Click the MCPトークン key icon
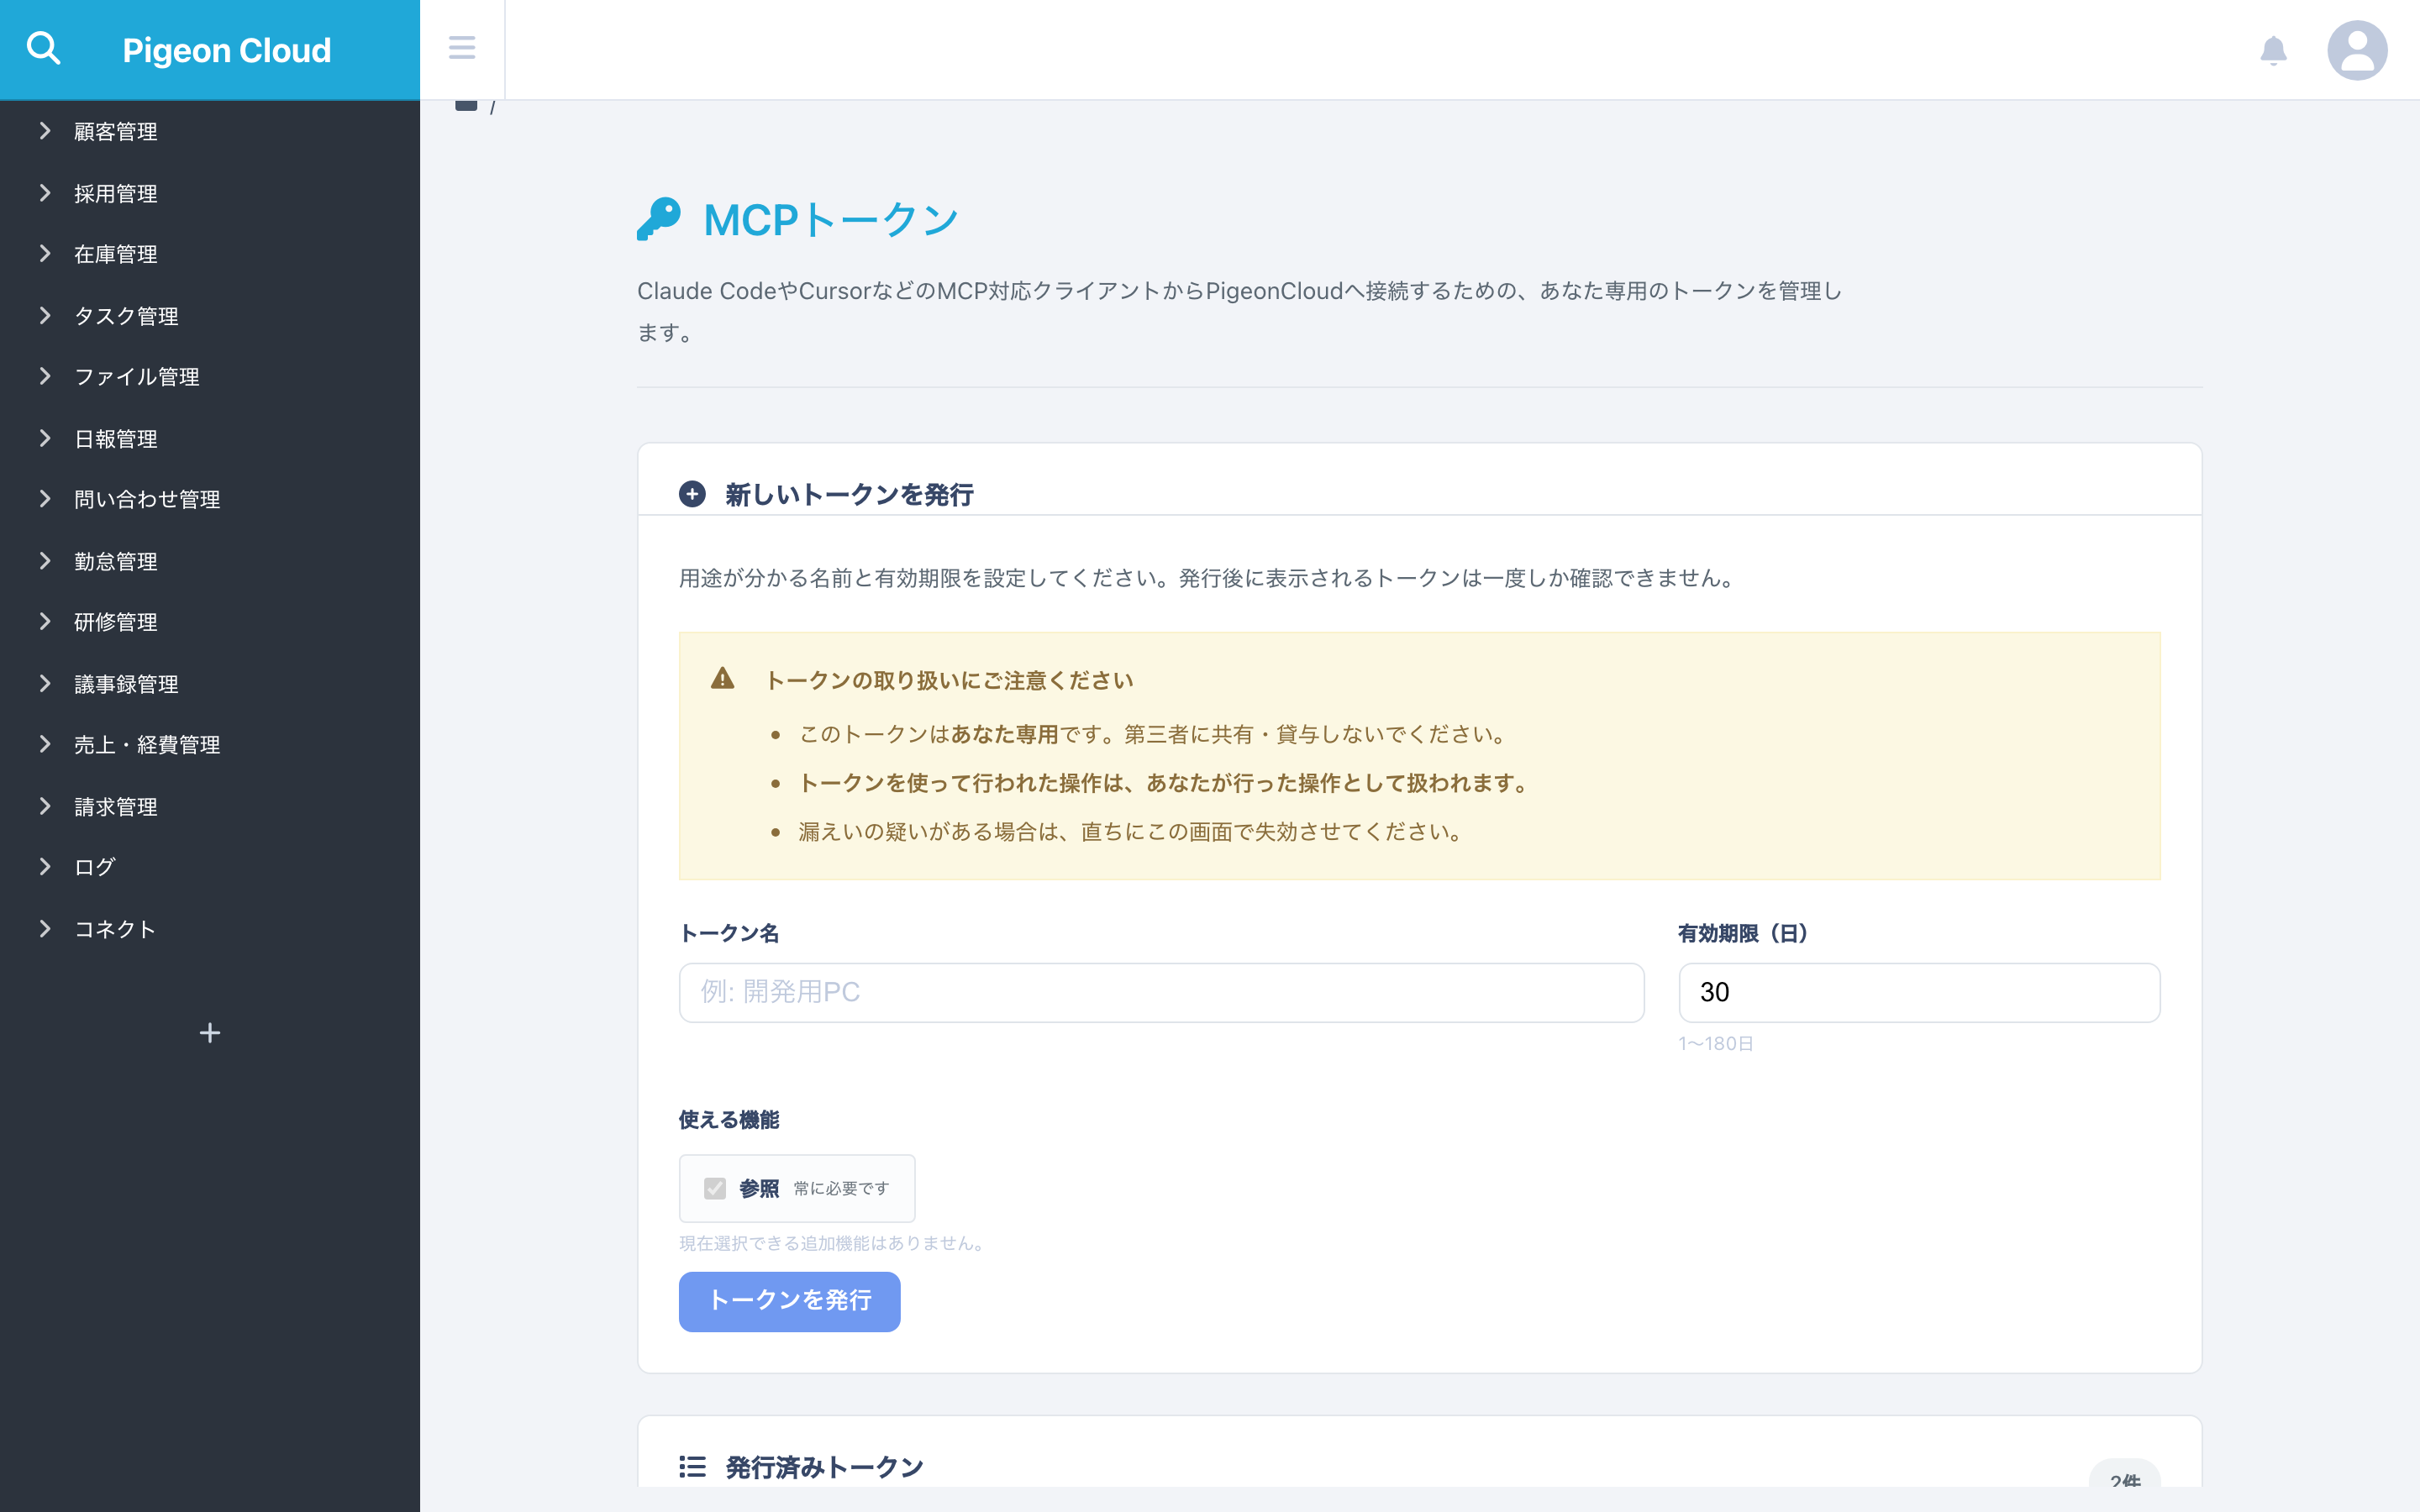Viewport: 2420px width, 1512px height. (x=659, y=219)
